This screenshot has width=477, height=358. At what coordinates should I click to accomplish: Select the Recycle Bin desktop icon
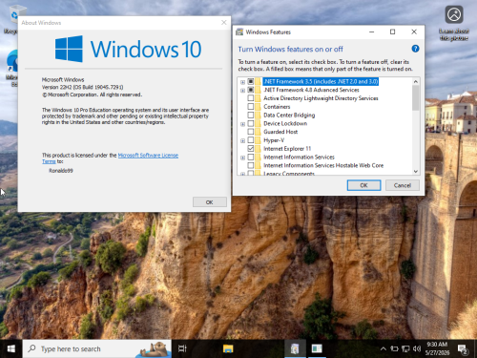point(12,19)
